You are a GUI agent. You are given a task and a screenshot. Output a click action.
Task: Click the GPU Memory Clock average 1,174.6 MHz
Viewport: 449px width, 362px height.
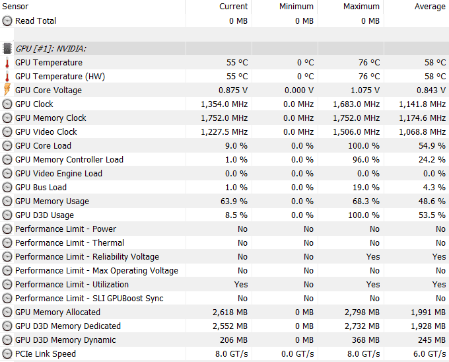click(423, 118)
